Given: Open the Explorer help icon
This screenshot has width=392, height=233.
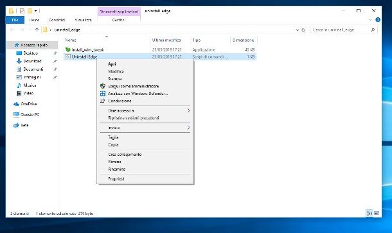Looking at the screenshot, I should coord(378,20).
